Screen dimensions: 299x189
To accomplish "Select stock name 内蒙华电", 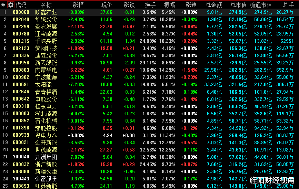I will [x=46, y=70].
